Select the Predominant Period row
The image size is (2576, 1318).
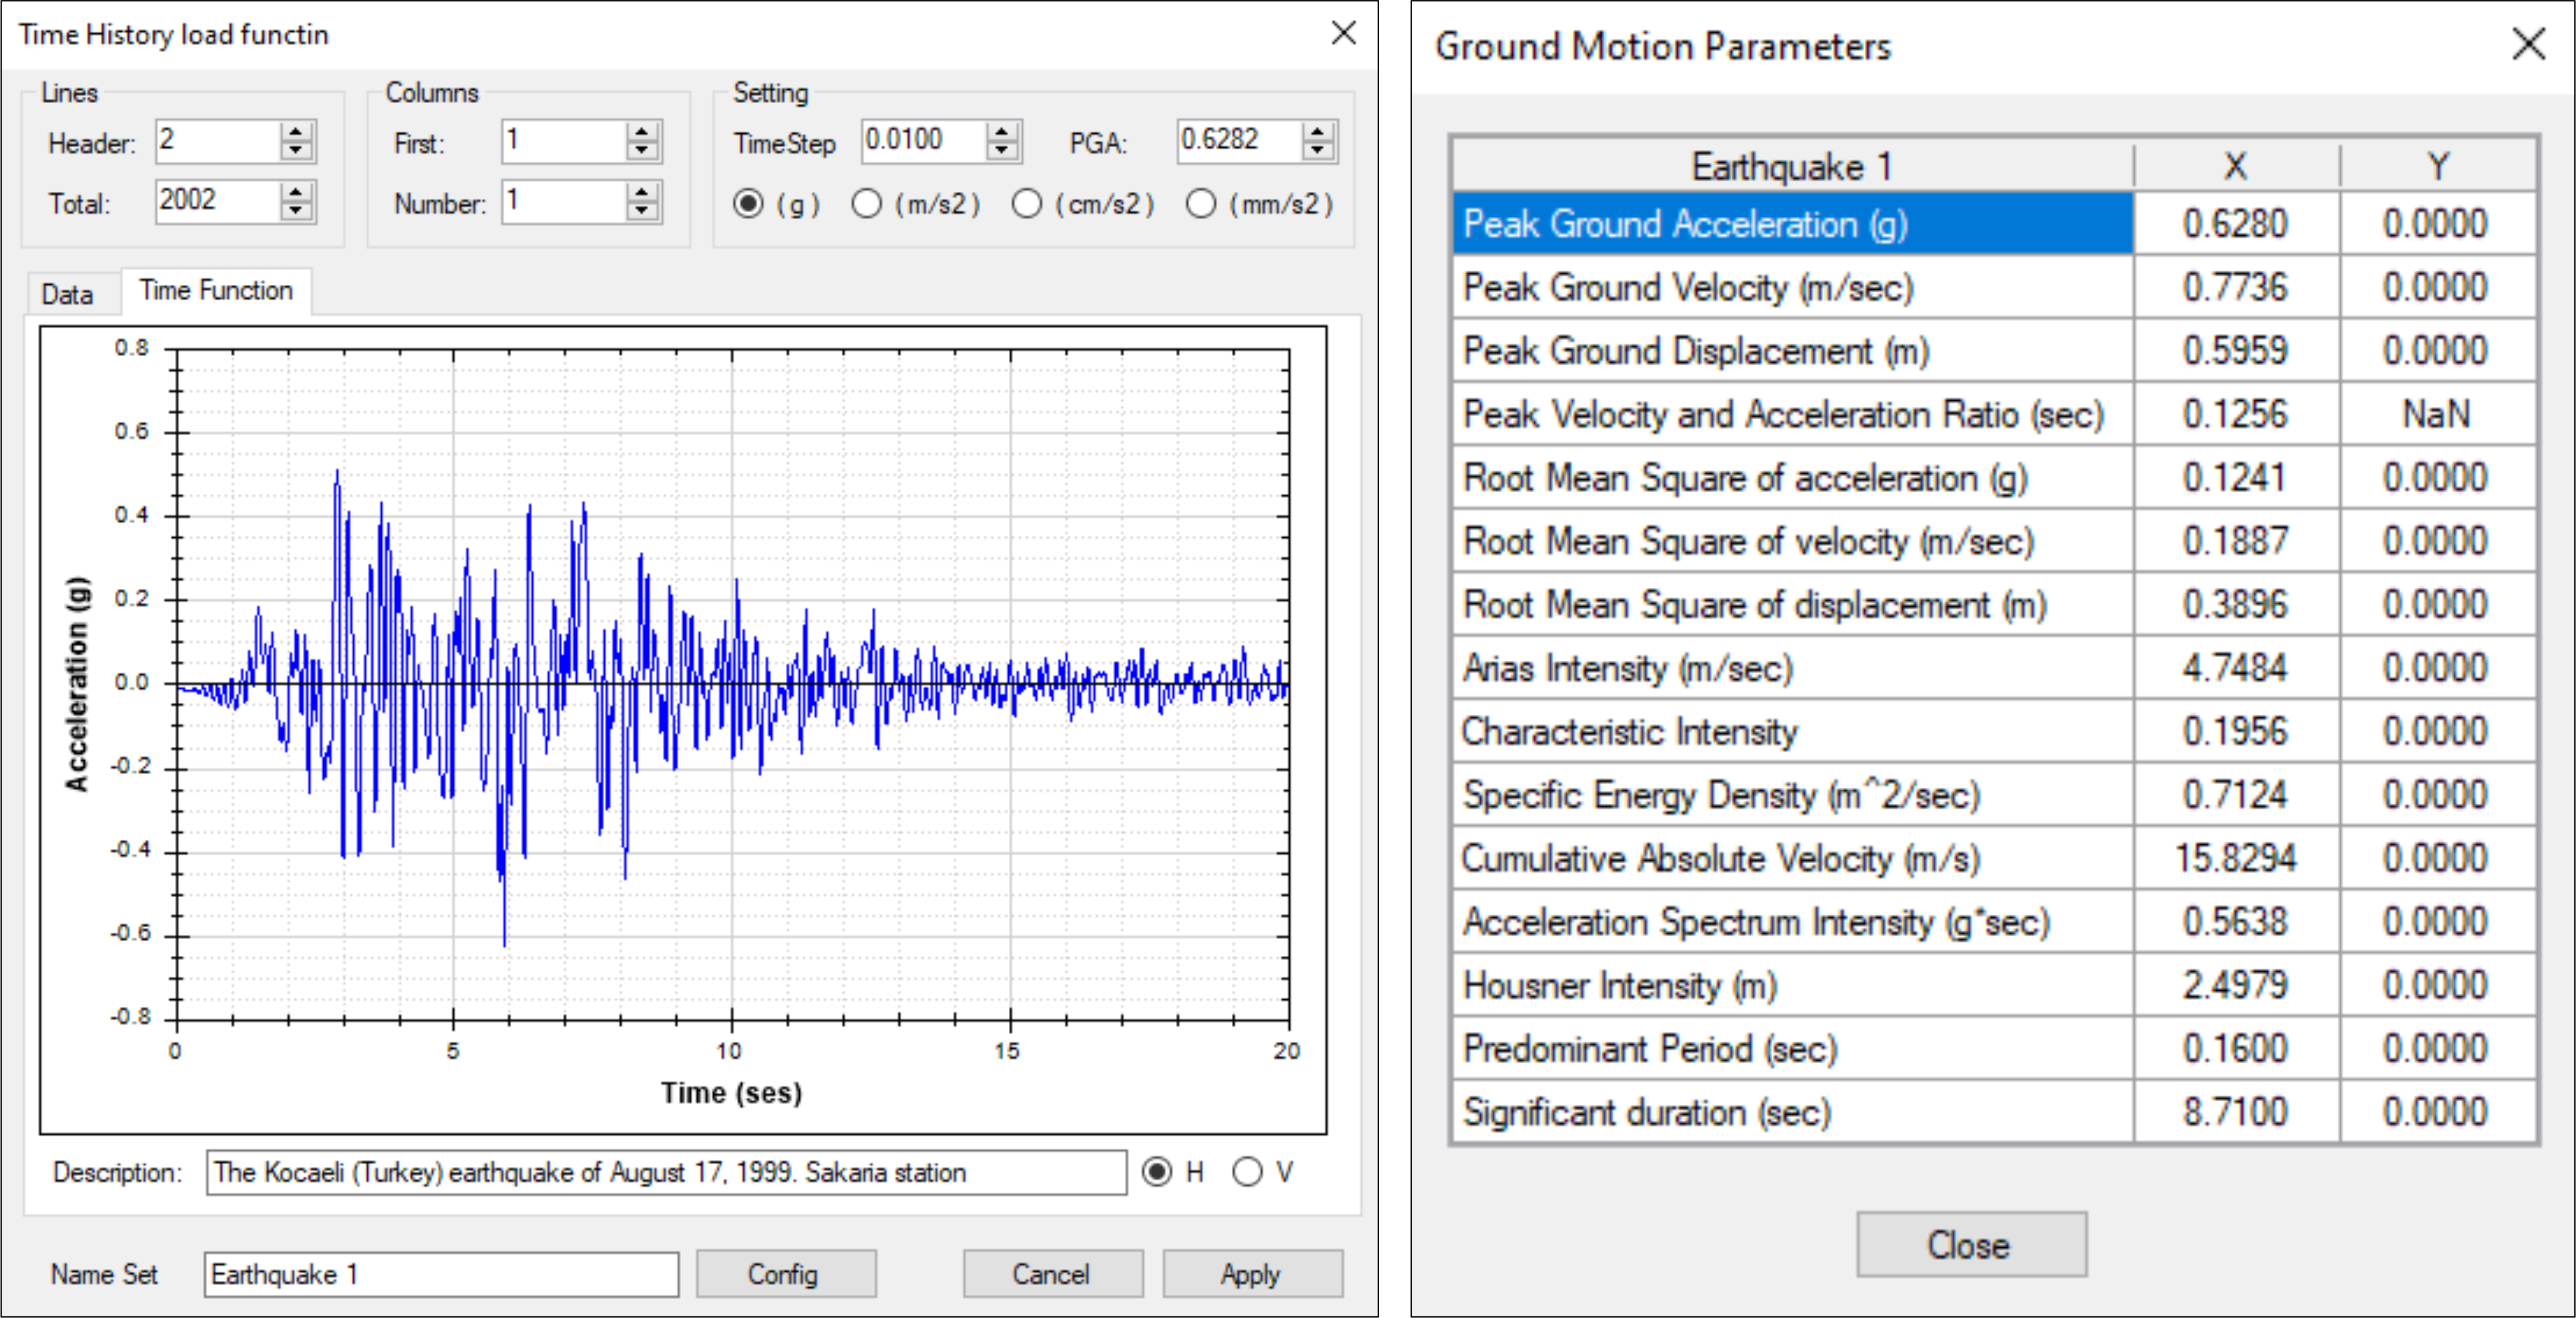[1994, 1049]
